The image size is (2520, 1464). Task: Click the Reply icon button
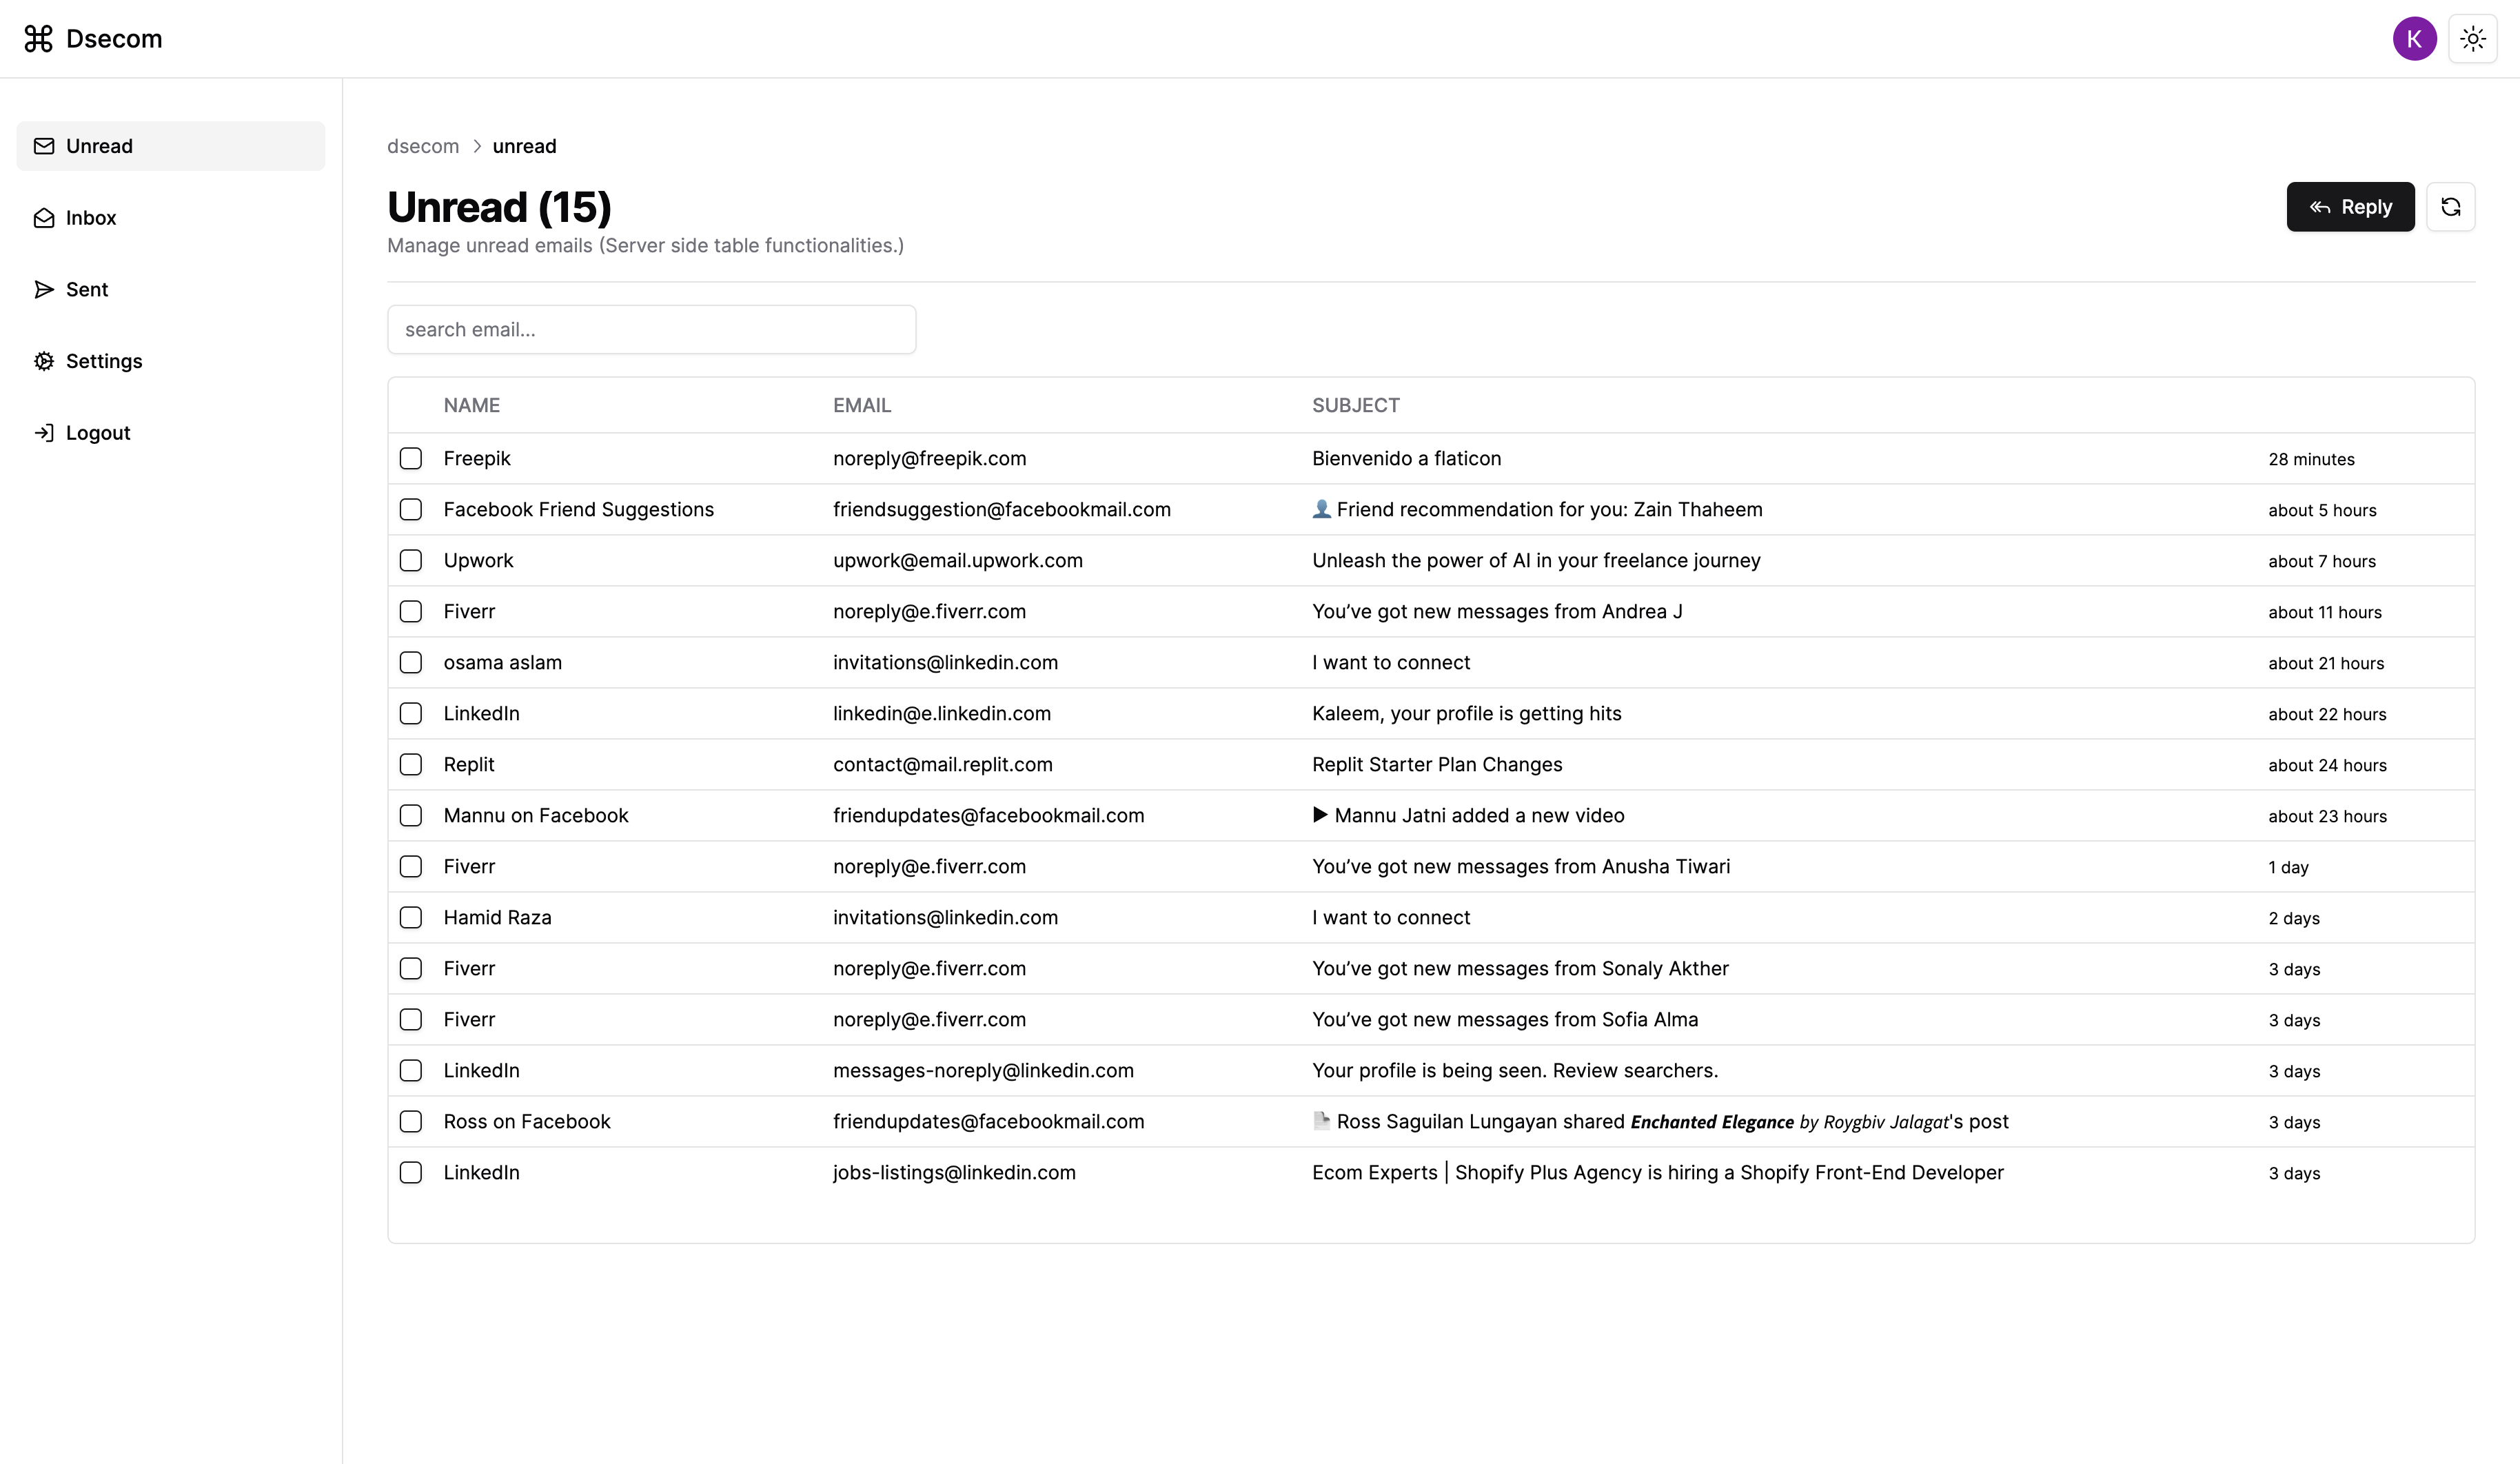(x=2351, y=205)
